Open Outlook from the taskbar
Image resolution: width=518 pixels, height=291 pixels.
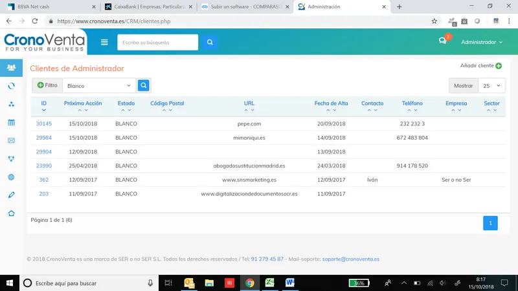pyautogui.click(x=189, y=283)
